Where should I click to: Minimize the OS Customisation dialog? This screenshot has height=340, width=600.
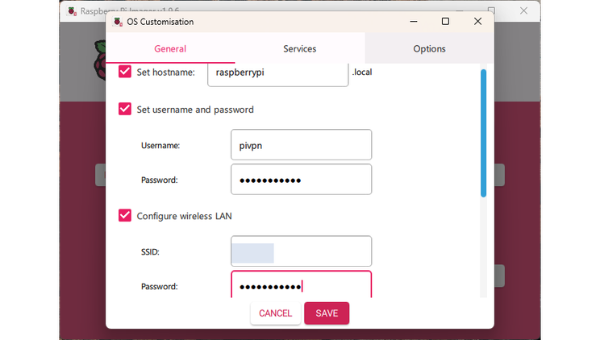tap(414, 22)
